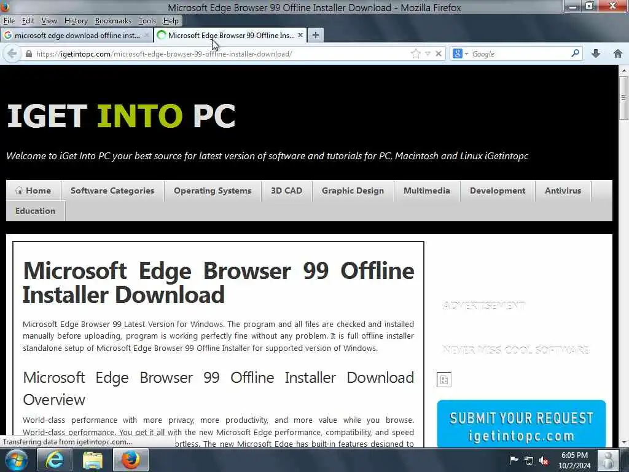Open the Tools menu

147,21
